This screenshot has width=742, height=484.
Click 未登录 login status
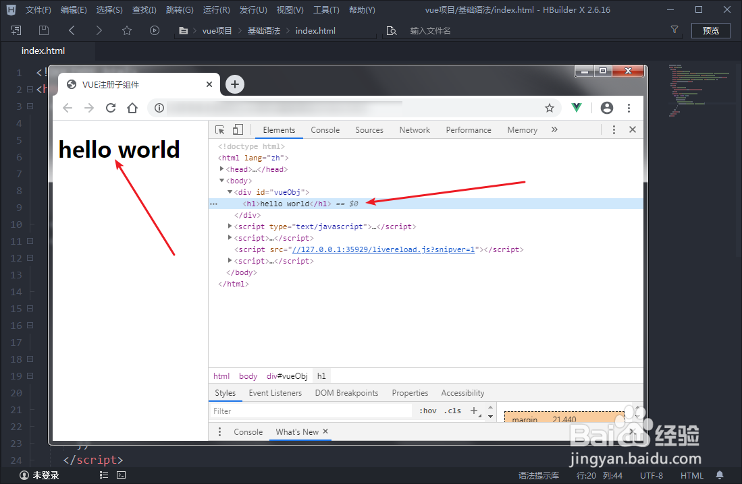coord(39,475)
